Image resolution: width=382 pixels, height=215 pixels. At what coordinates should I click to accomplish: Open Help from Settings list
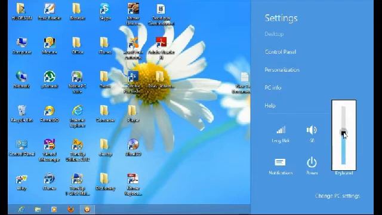pyautogui.click(x=270, y=106)
